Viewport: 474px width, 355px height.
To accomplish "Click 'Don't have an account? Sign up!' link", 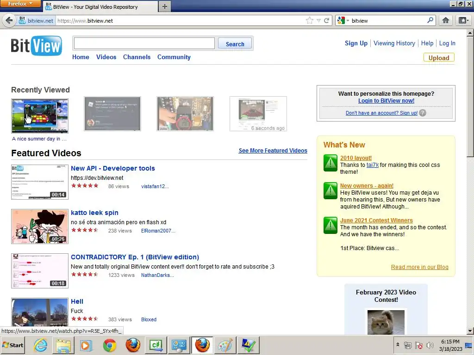I will point(381,113).
